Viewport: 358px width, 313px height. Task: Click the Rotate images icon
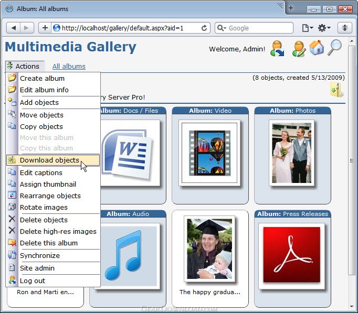tap(12, 207)
